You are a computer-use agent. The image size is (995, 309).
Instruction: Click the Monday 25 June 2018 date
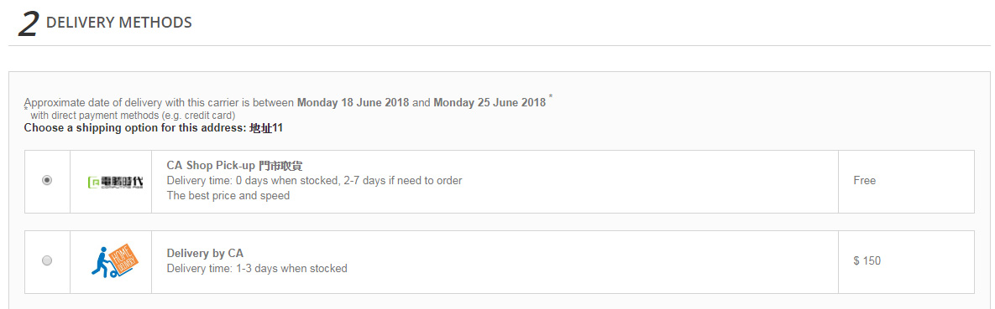(490, 102)
